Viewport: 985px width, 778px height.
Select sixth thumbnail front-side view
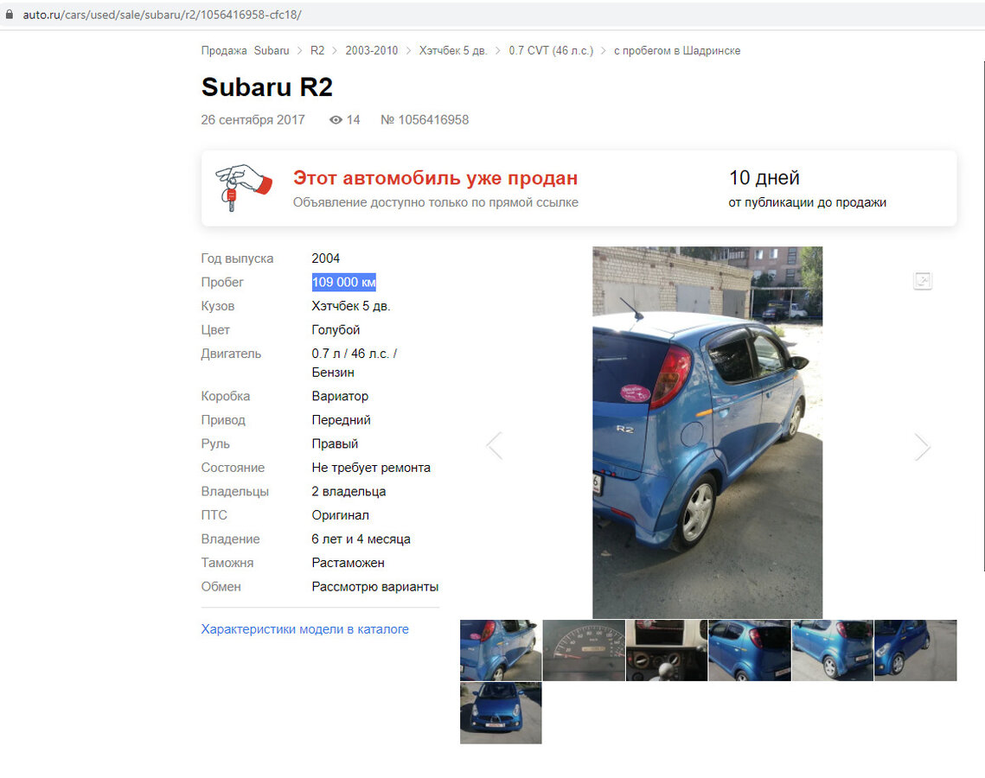915,650
